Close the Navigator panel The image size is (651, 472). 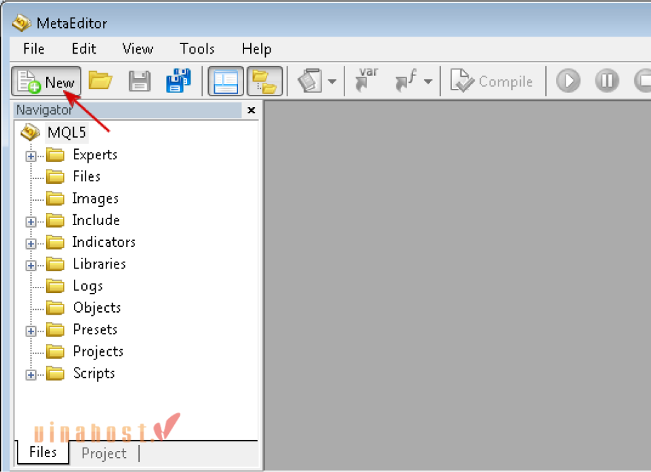(251, 110)
